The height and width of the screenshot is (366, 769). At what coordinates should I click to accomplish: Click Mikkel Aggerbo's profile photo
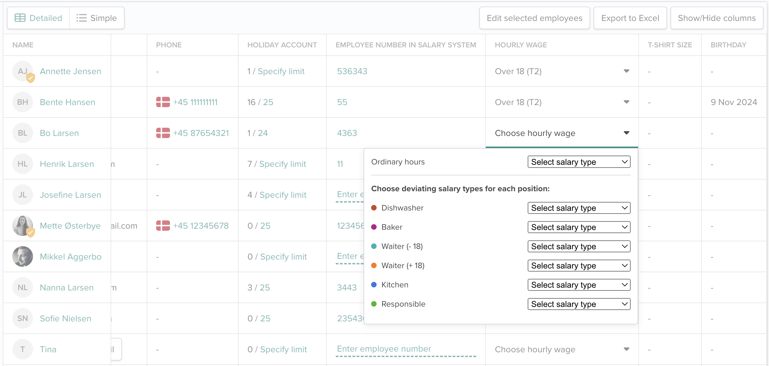pos(23,256)
